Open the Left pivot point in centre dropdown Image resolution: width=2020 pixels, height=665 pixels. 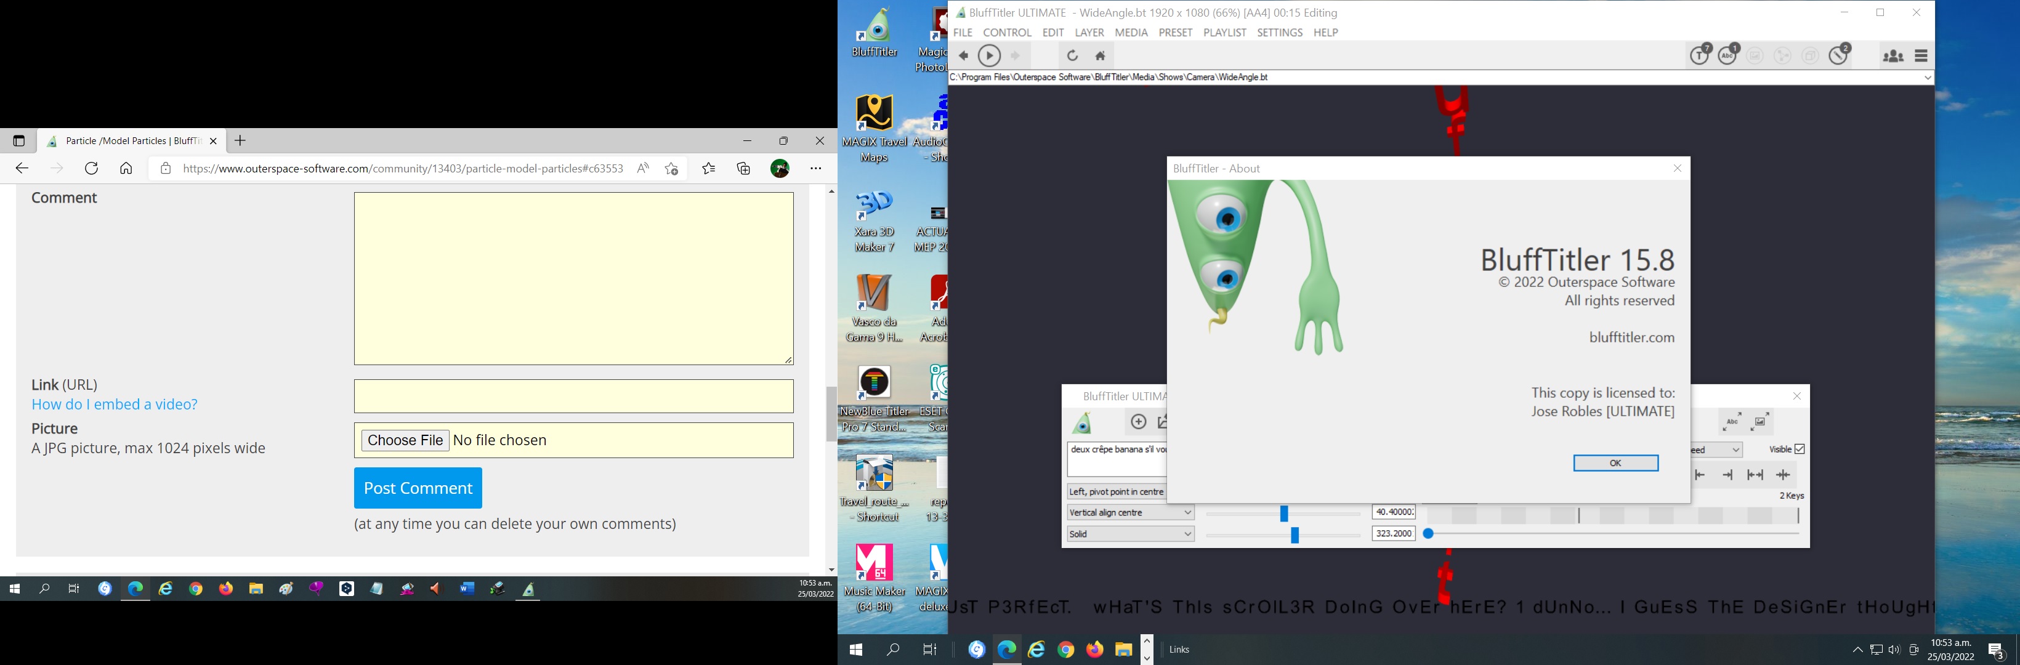(x=1117, y=492)
